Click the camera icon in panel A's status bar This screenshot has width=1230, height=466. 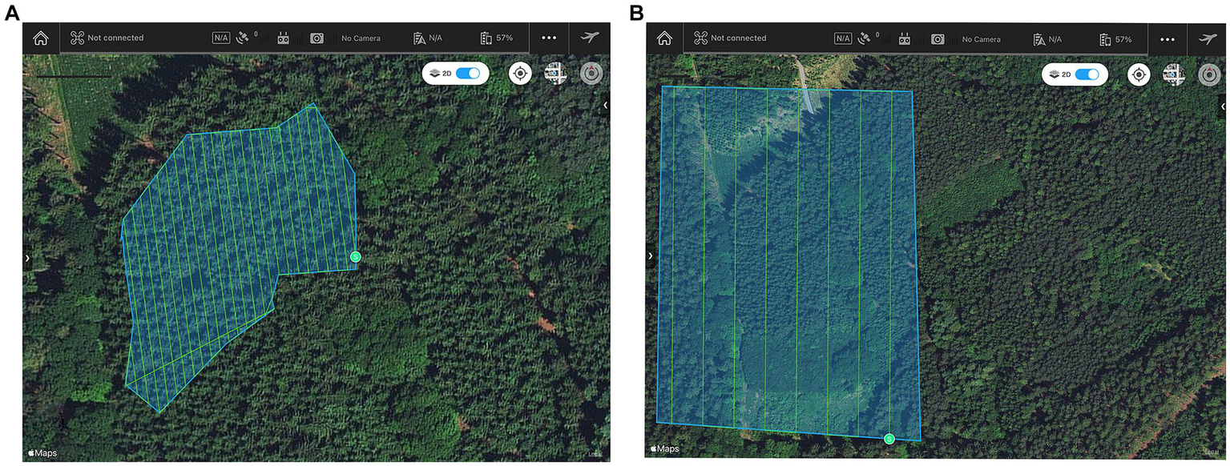point(317,38)
